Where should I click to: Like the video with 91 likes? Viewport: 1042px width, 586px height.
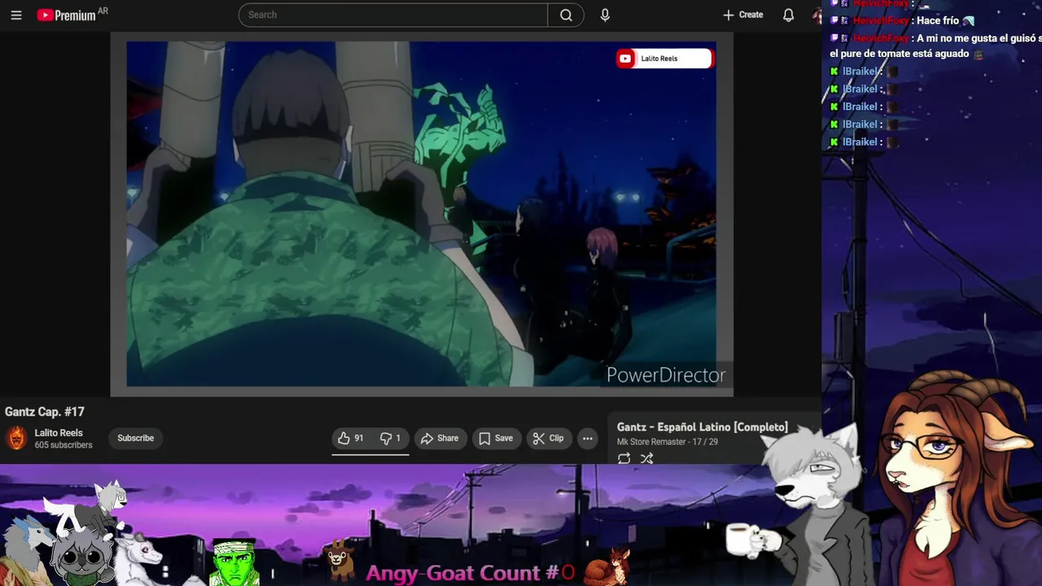[x=351, y=438]
